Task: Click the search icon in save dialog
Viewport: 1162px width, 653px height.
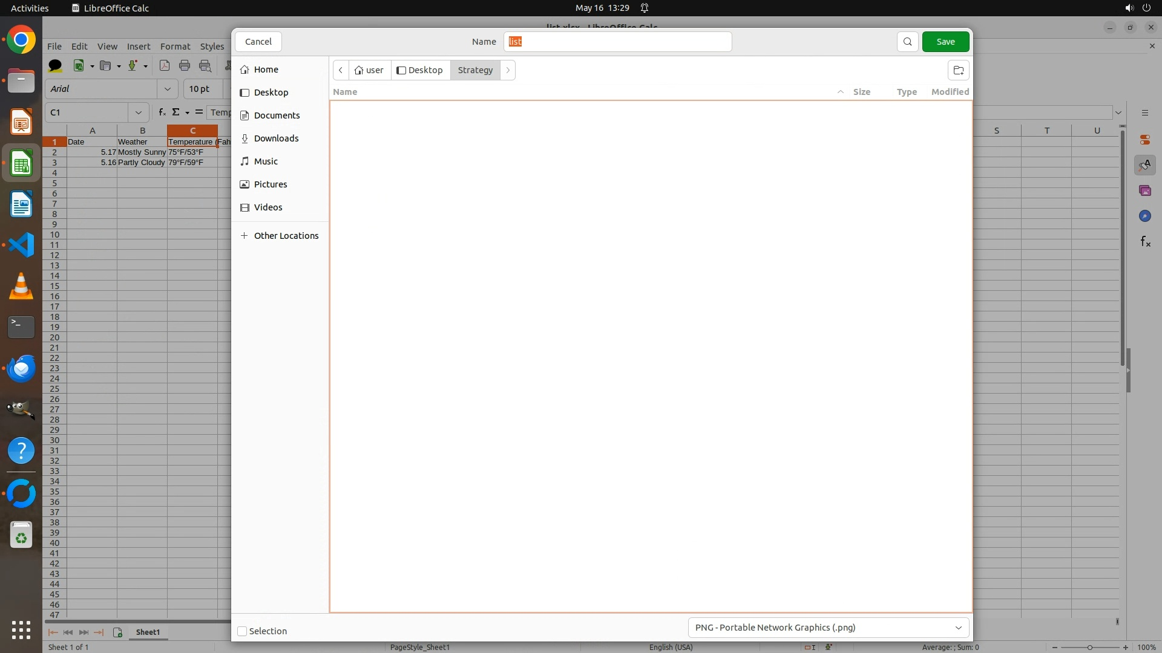Action: (907, 42)
